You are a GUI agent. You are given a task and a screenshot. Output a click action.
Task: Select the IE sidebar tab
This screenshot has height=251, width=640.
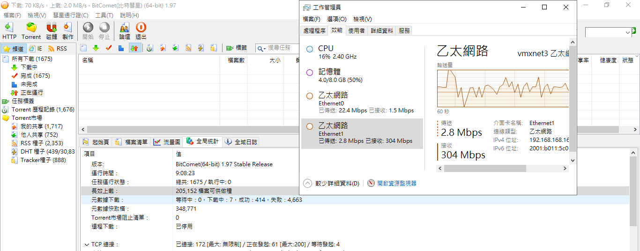[36, 49]
